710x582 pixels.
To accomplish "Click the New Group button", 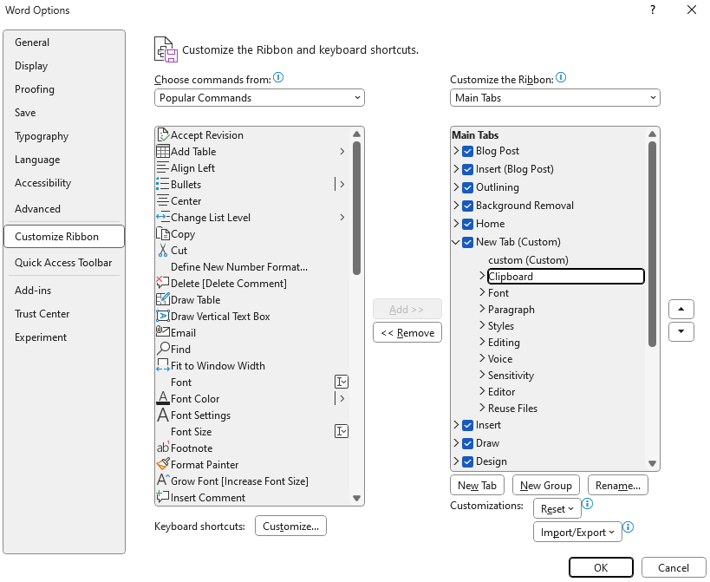I will point(545,486).
